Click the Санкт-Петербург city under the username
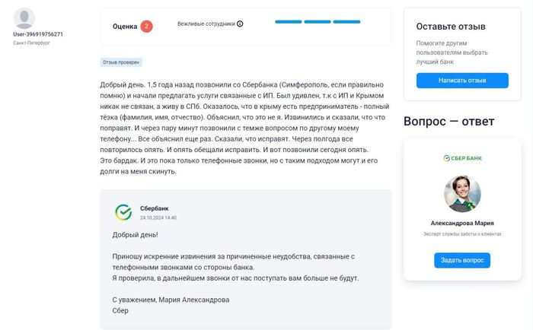533x330 pixels. tap(31, 43)
